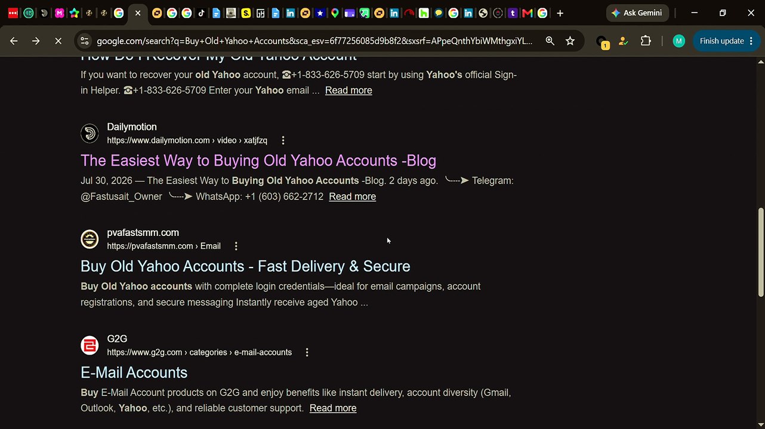This screenshot has width=765, height=429.
Task: Go forward to the next page
Action: pos(36,41)
